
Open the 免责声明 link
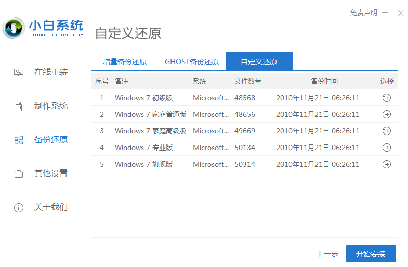(364, 12)
